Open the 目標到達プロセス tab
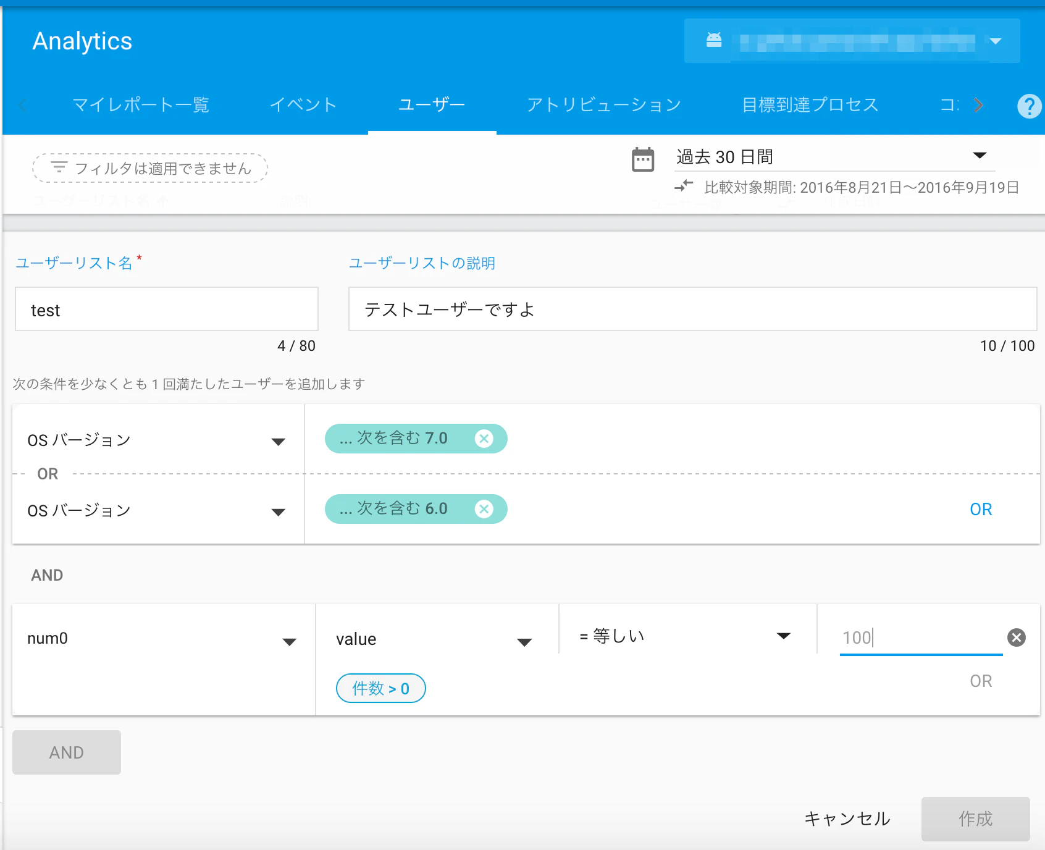 pos(810,104)
